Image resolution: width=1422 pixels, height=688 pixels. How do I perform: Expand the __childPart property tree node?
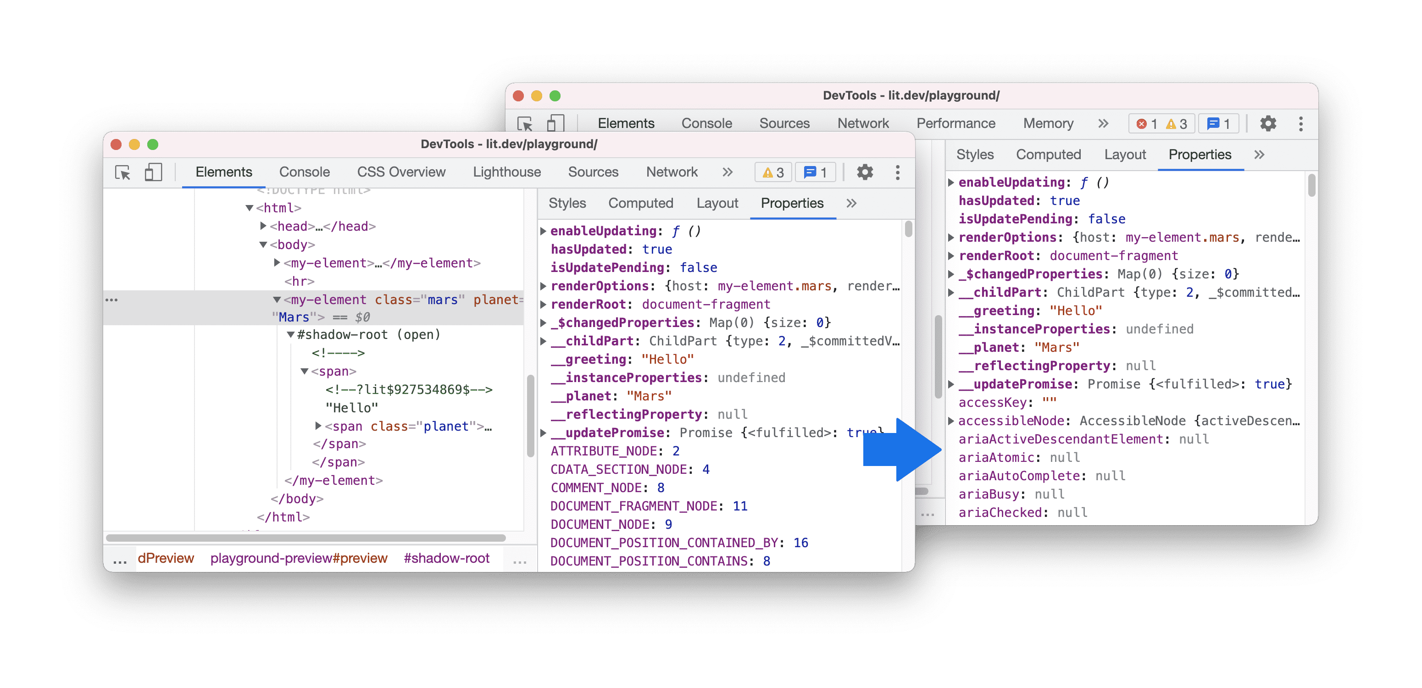tap(545, 340)
